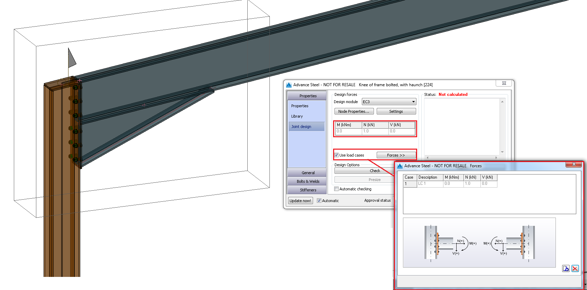
Task: Open the Forces >> dialog
Action: click(396, 155)
